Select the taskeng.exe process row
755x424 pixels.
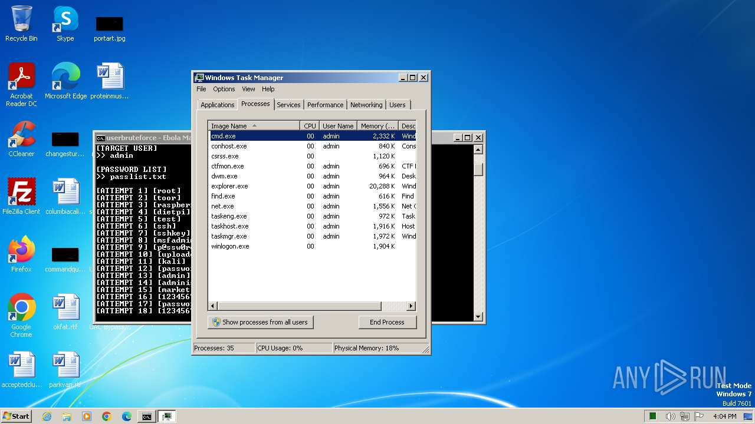coord(313,216)
